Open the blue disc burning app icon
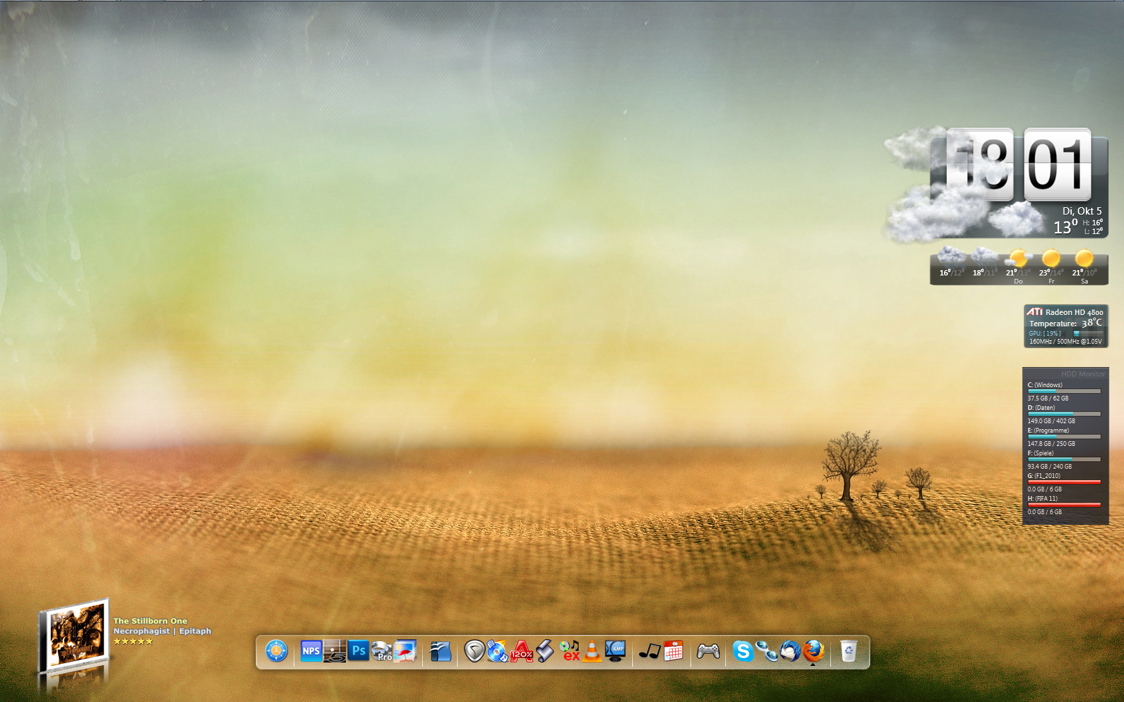The image size is (1124, 702). point(497,651)
